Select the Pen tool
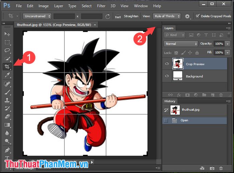The width and height of the screenshot is (234, 173). pyautogui.click(x=7, y=150)
